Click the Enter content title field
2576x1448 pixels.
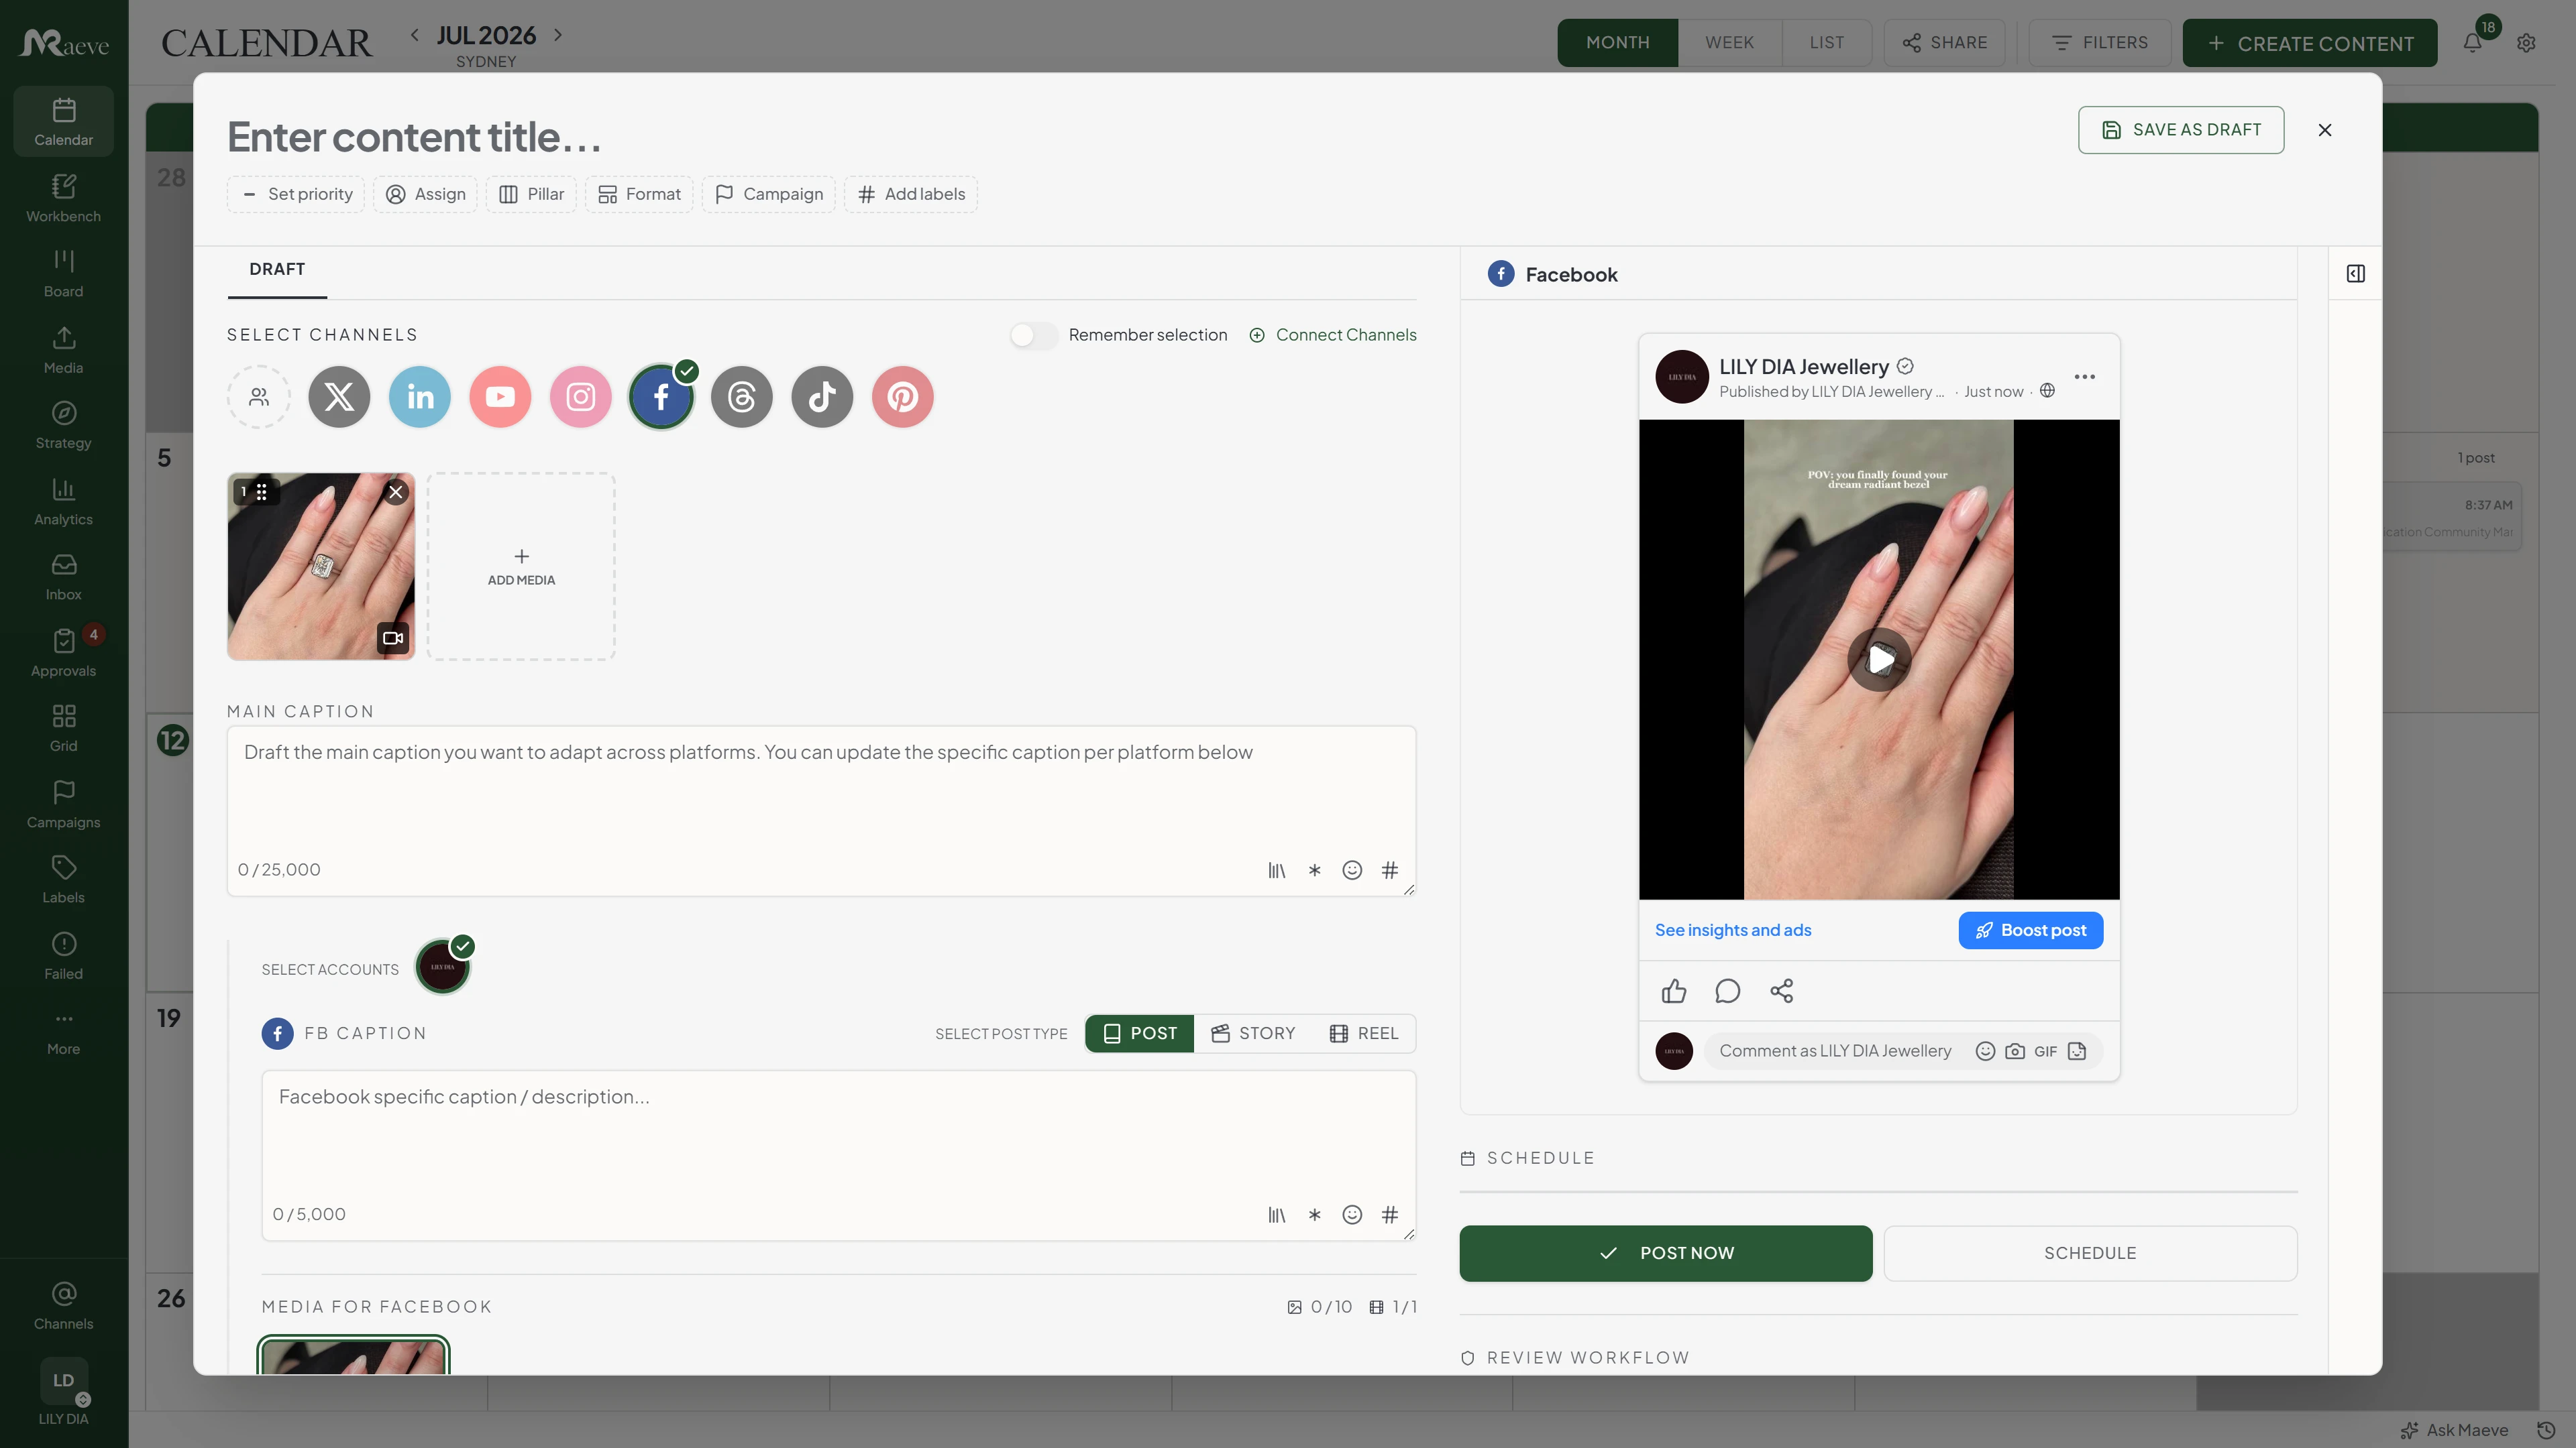pyautogui.click(x=415, y=137)
